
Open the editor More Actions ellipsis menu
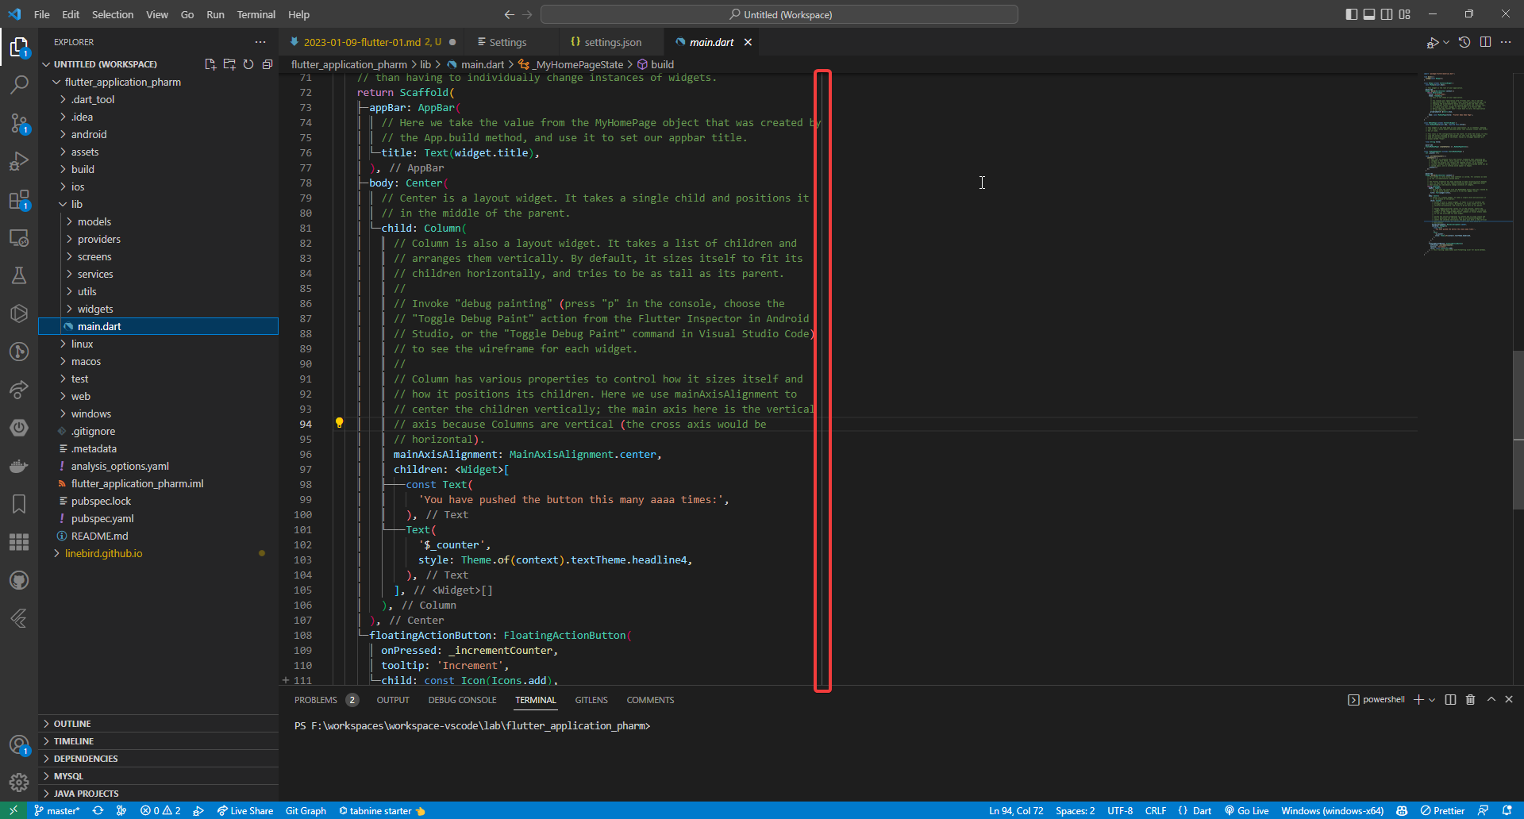click(x=1506, y=42)
